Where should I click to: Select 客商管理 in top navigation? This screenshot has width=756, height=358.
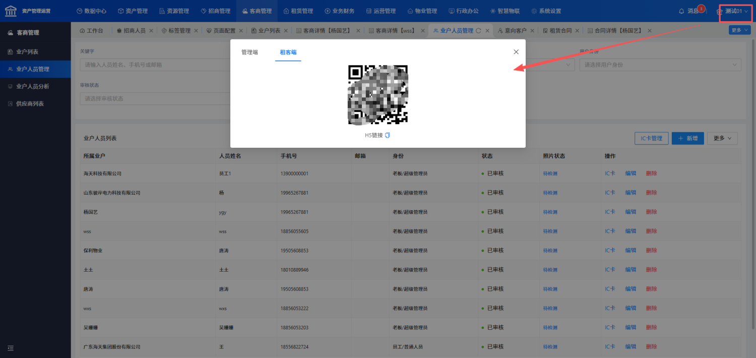pos(257,11)
